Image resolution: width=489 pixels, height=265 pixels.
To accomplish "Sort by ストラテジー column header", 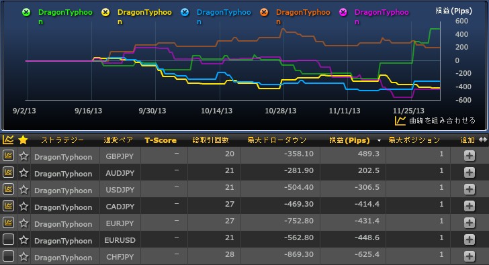I will click(x=62, y=140).
